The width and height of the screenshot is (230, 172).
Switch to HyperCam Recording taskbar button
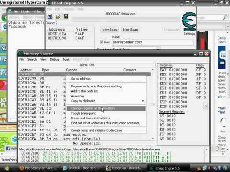click(x=124, y=168)
